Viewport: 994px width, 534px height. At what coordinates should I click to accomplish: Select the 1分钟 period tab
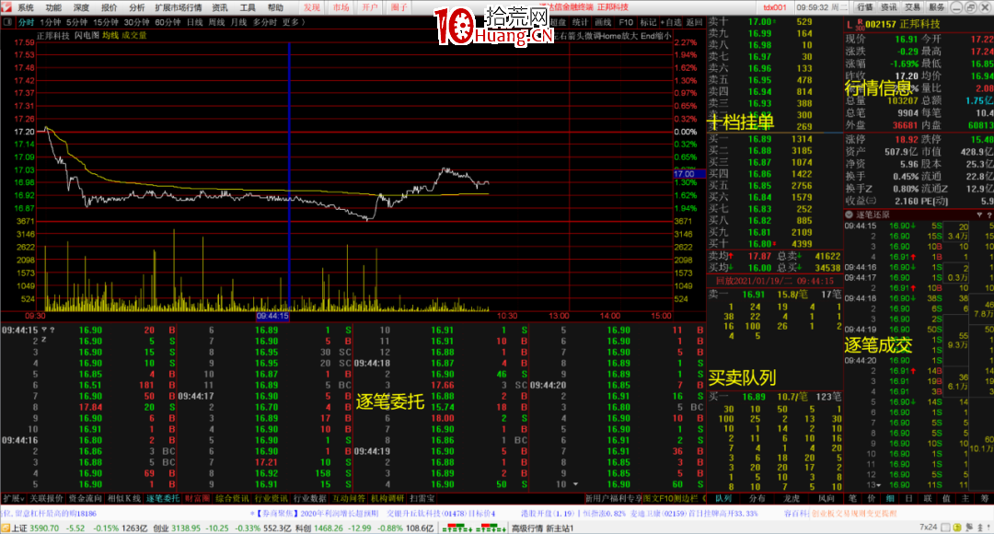click(x=50, y=22)
